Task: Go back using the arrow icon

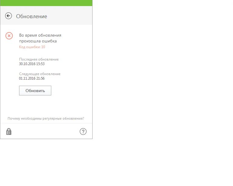Action: (x=8, y=16)
